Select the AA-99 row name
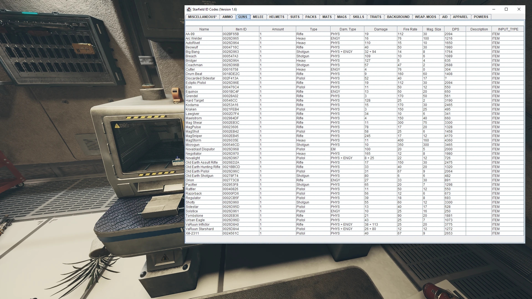Image resolution: width=532 pixels, height=299 pixels. pos(204,34)
